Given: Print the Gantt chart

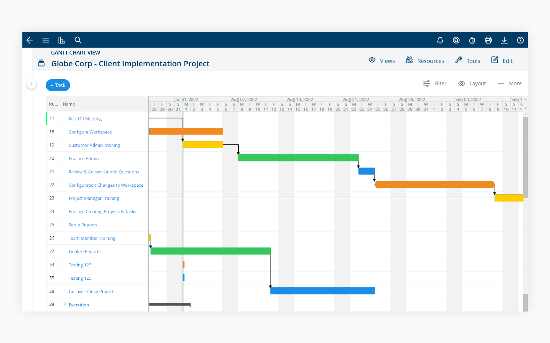Looking at the screenshot, I should pos(488,40).
